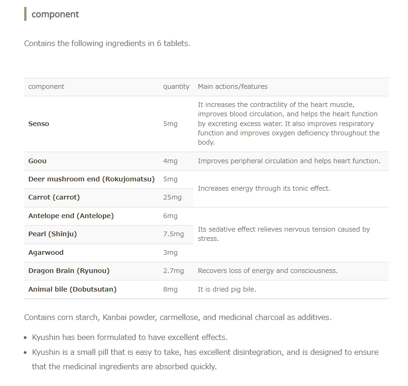The height and width of the screenshot is (386, 408).
Task: Click the "Carrot (carrot)" ingredient name
Action: [54, 197]
